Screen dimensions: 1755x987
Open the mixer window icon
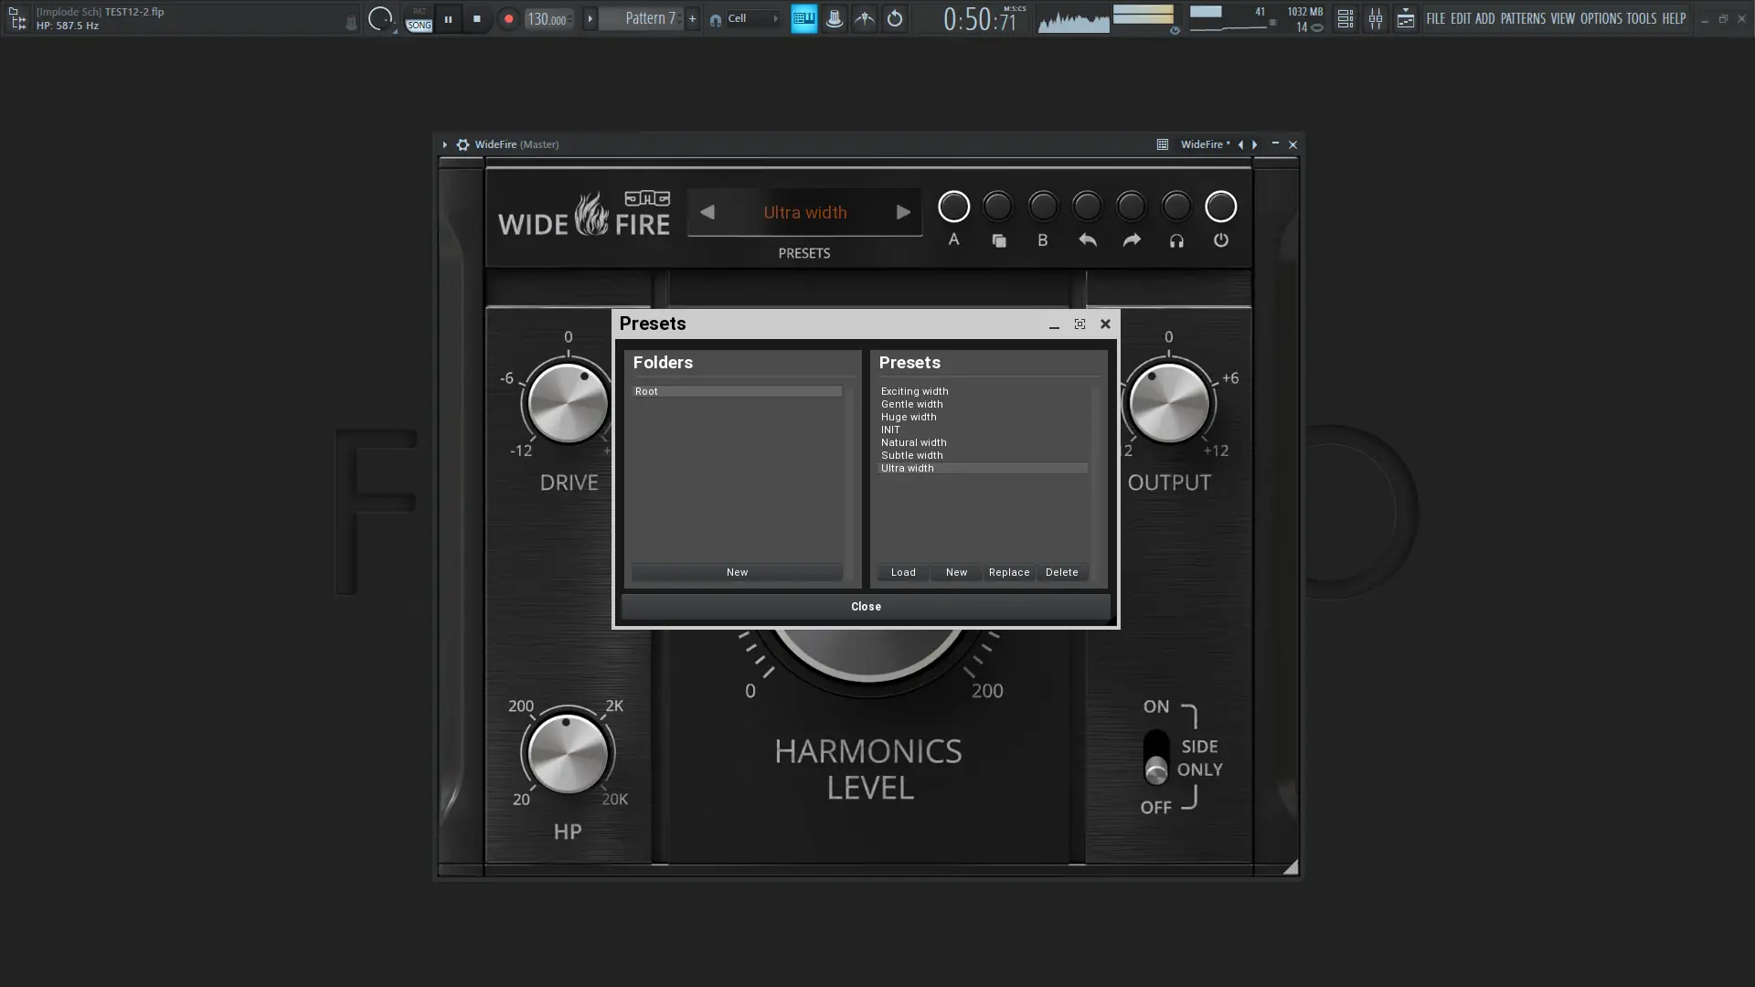pyautogui.click(x=1375, y=18)
